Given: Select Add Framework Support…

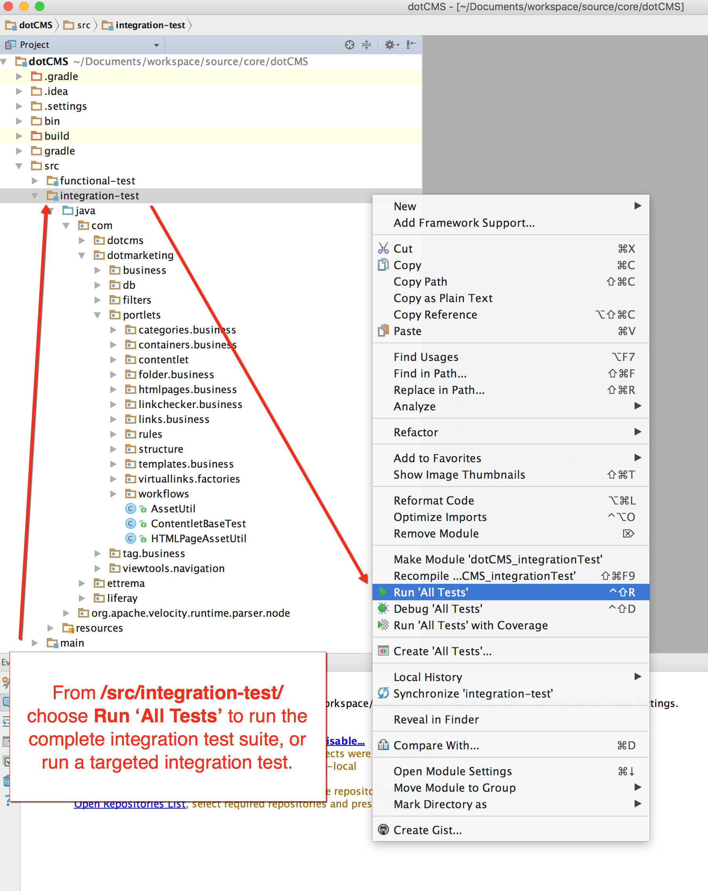Looking at the screenshot, I should [x=511, y=222].
